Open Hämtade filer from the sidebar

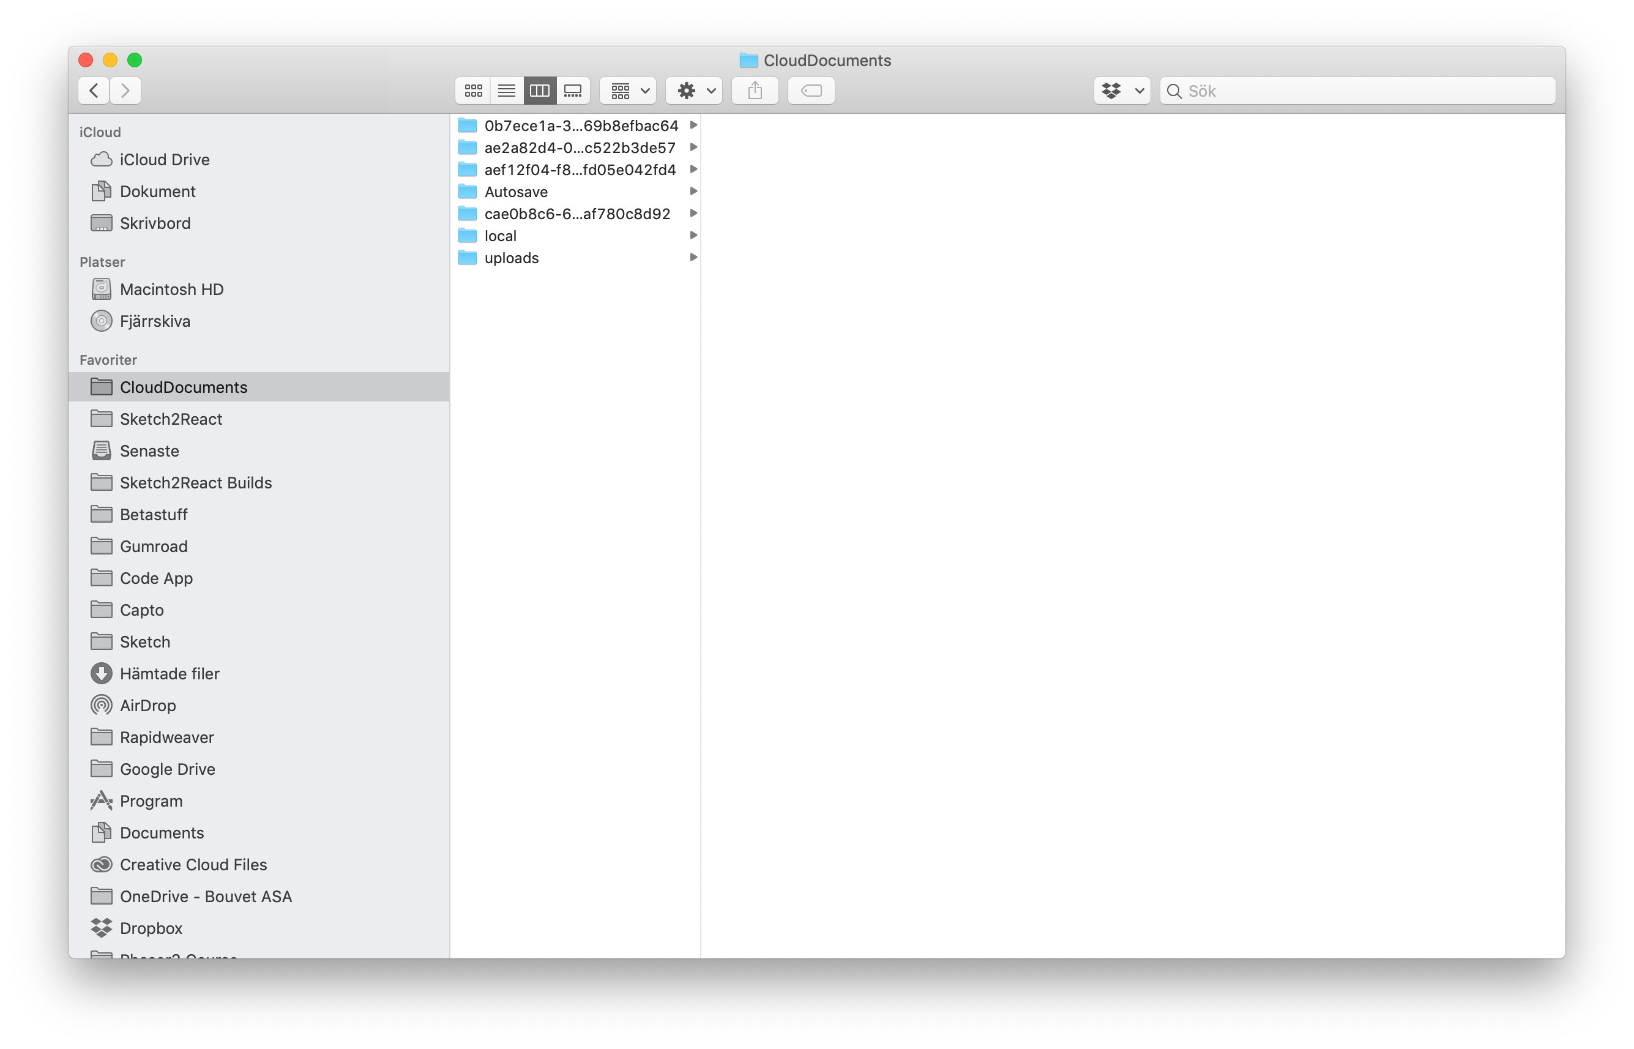pyautogui.click(x=170, y=673)
